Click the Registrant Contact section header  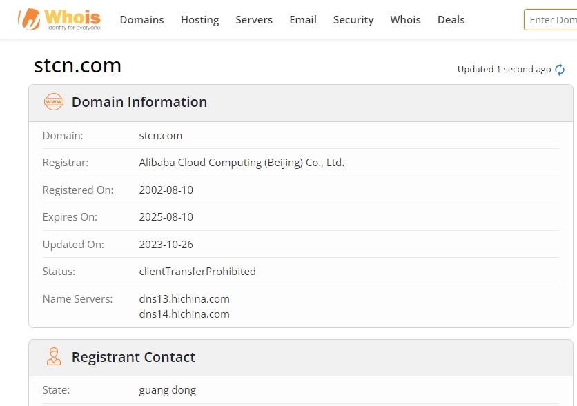click(133, 357)
